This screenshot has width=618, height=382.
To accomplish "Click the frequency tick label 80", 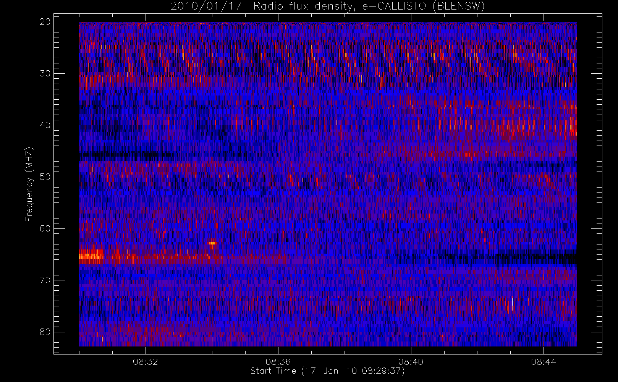I will (x=45, y=332).
